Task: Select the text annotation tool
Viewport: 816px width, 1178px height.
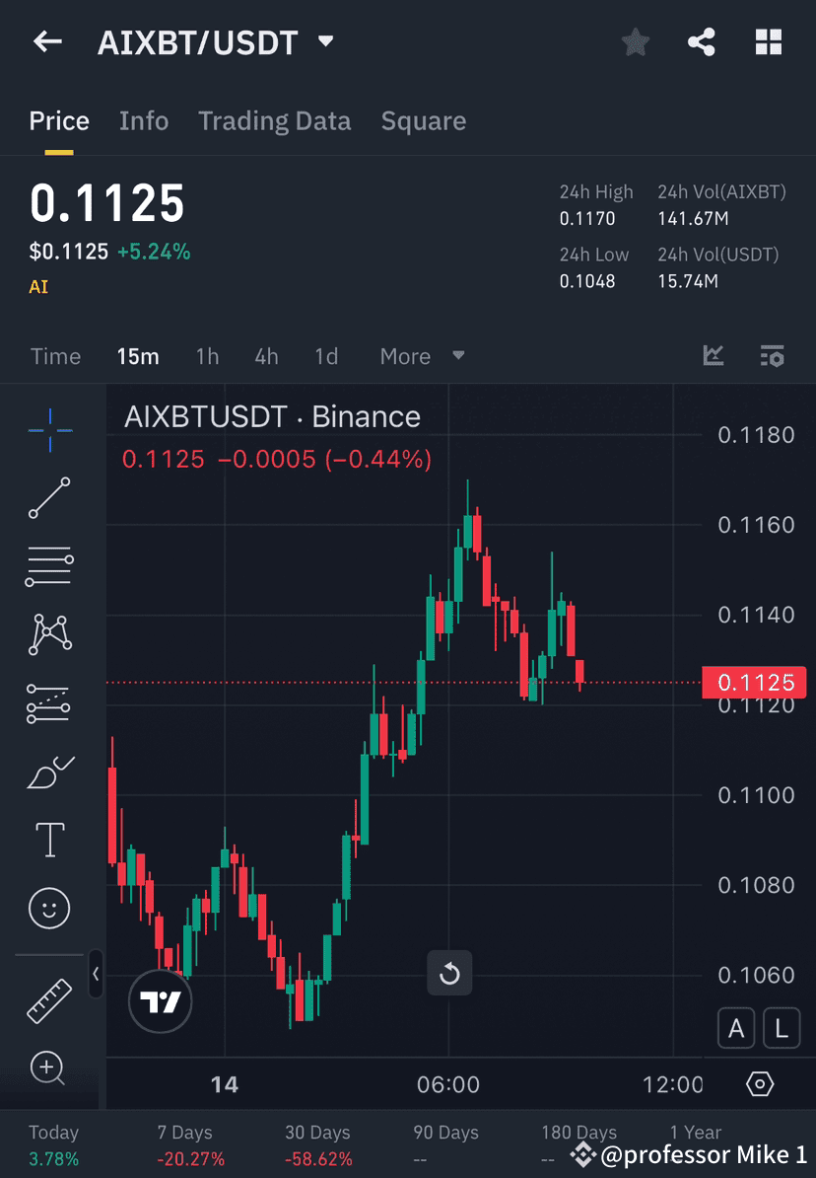Action: click(x=49, y=839)
